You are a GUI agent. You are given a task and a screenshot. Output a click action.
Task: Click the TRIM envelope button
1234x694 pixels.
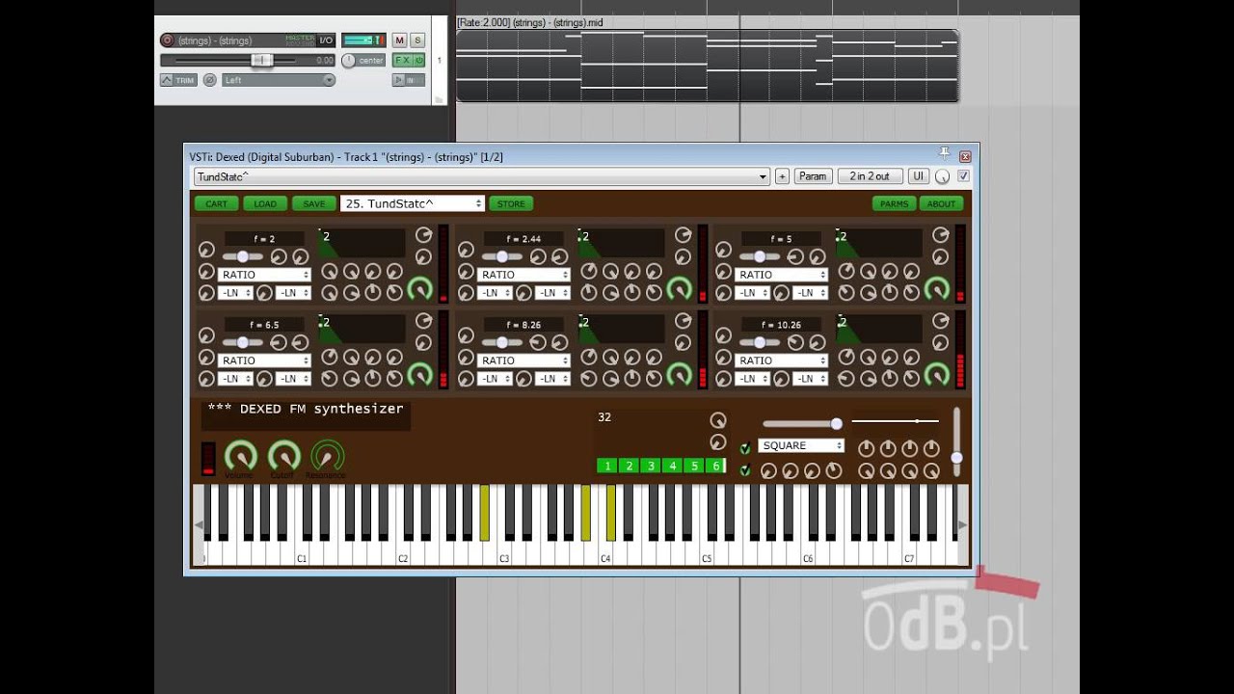(178, 80)
